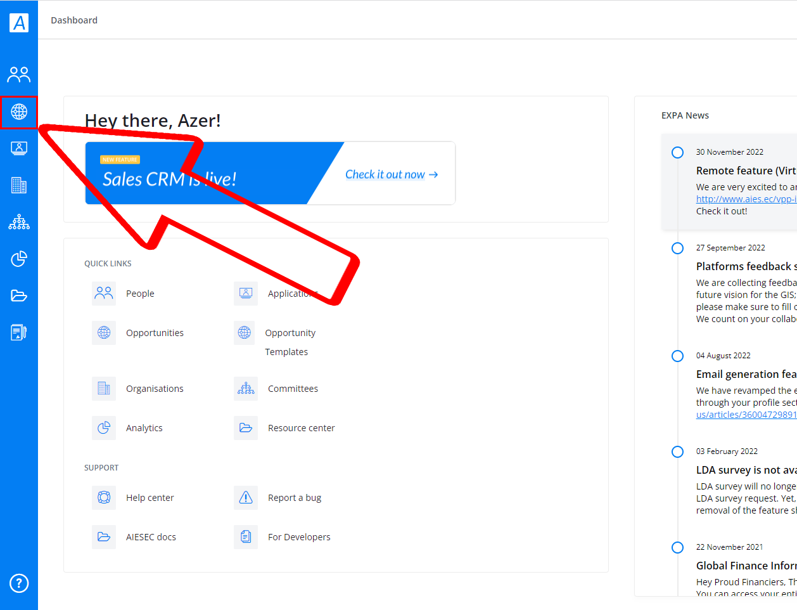Click Resource center quick link icon
The height and width of the screenshot is (610, 797).
[246, 428]
